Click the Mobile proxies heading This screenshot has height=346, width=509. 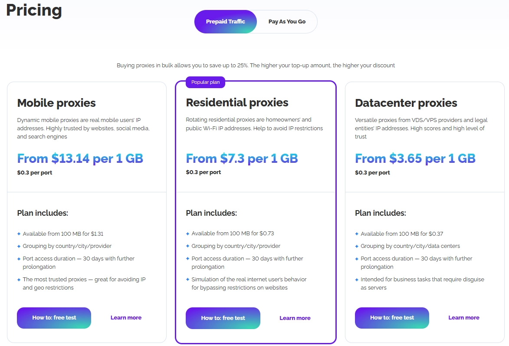[x=56, y=103]
